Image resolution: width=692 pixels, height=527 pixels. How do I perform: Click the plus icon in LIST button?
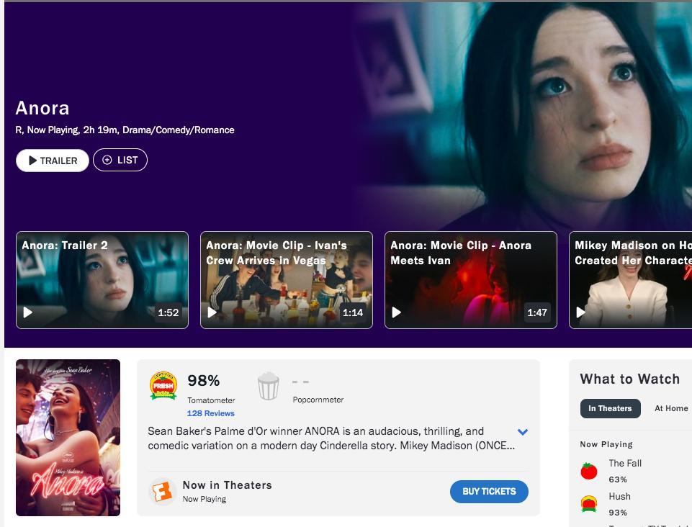(x=107, y=160)
